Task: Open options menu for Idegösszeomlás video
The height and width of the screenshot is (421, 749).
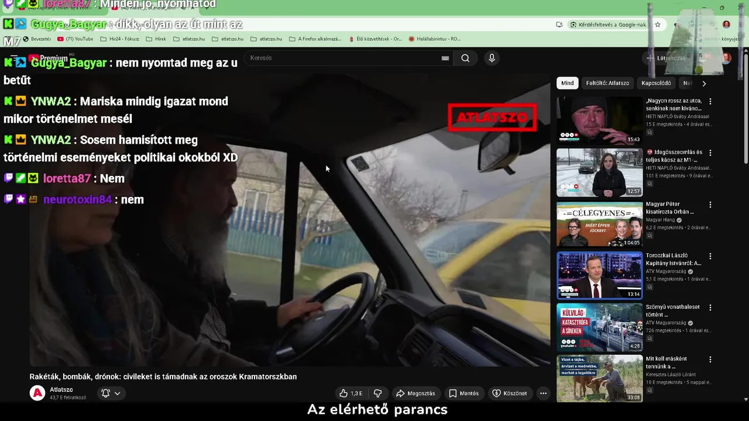Action: coord(710,153)
